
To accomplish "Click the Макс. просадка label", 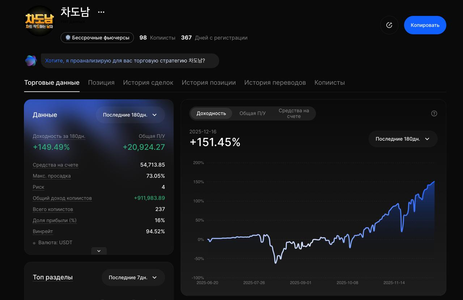I will [x=52, y=176].
